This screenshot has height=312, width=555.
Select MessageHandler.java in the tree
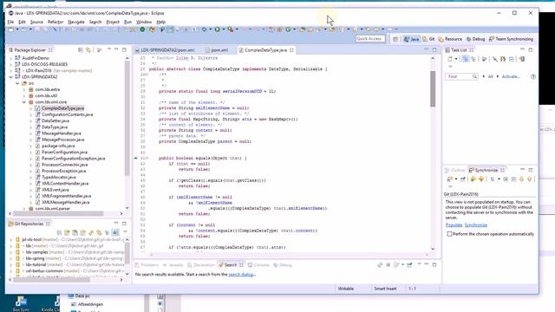pyautogui.click(x=62, y=133)
